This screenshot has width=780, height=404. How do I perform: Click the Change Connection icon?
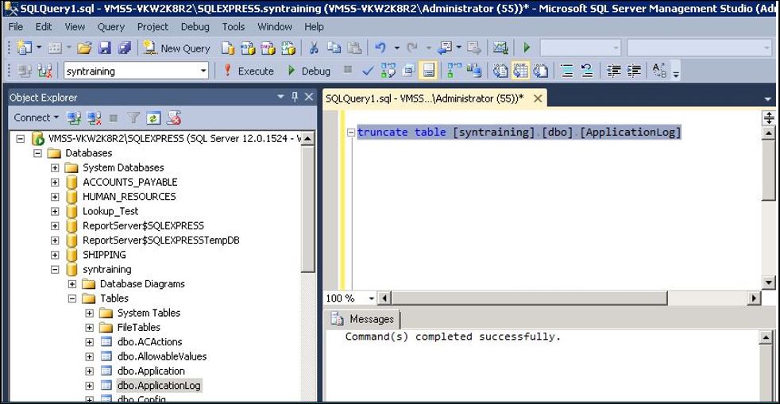coord(44,71)
